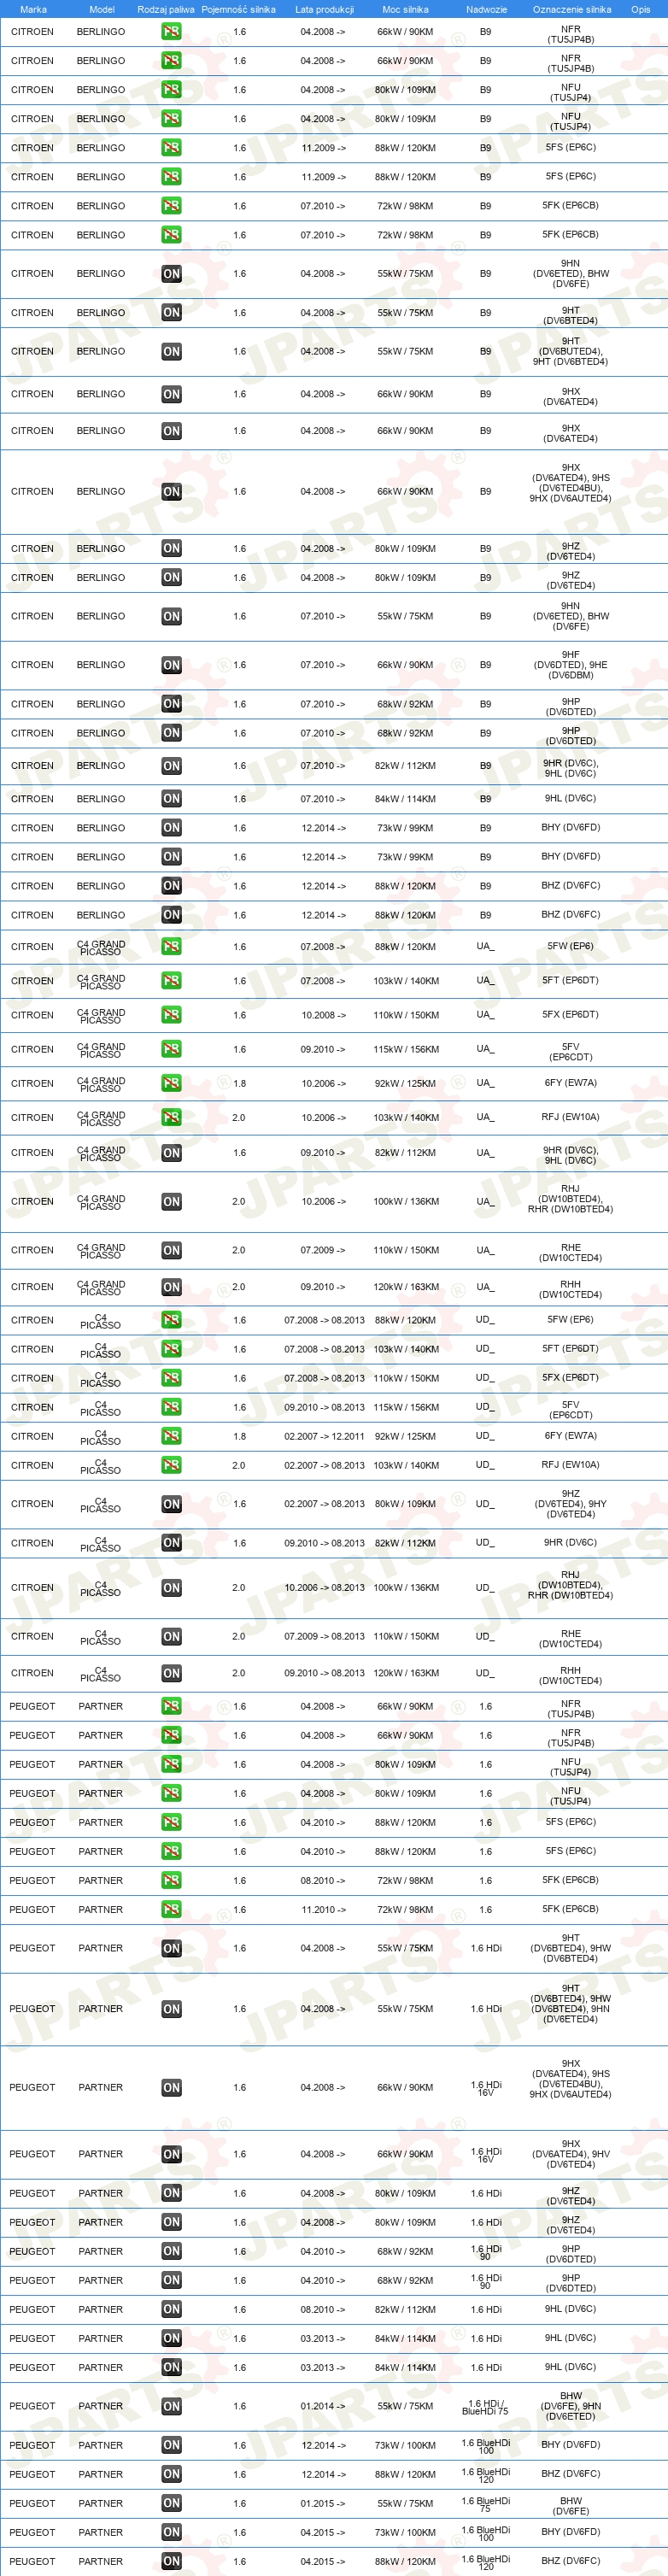
Task: Click petrol icon in C4 Grand Picasso 5FT row
Action: (x=171, y=980)
